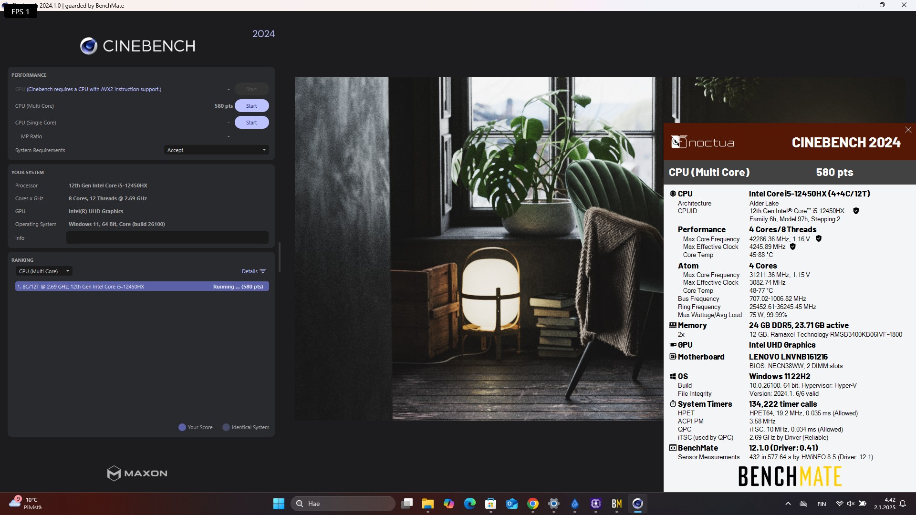The image size is (916, 515).
Task: Click the Noctua logo in BenchMate panel
Action: point(702,143)
